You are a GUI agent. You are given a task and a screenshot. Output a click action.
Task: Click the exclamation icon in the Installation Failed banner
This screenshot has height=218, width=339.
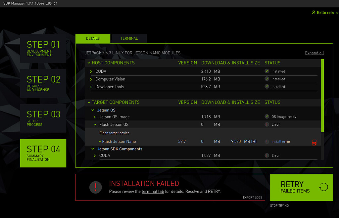click(95, 187)
